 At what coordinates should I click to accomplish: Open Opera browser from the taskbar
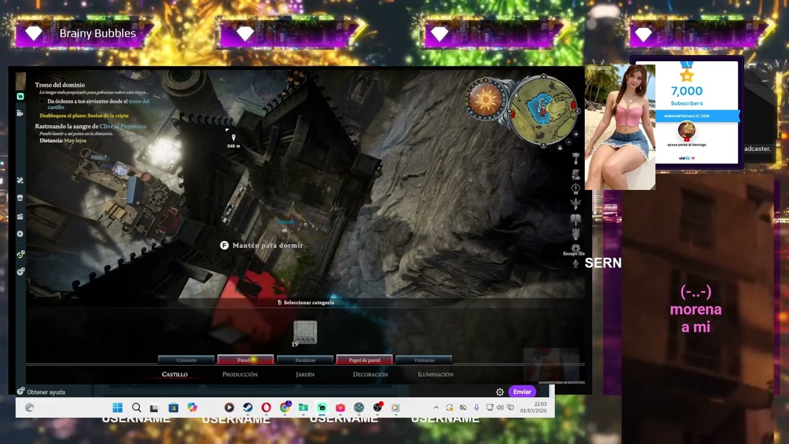coord(266,408)
